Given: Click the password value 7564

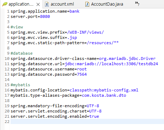Looking at the screenshot, I should (x=82, y=74).
